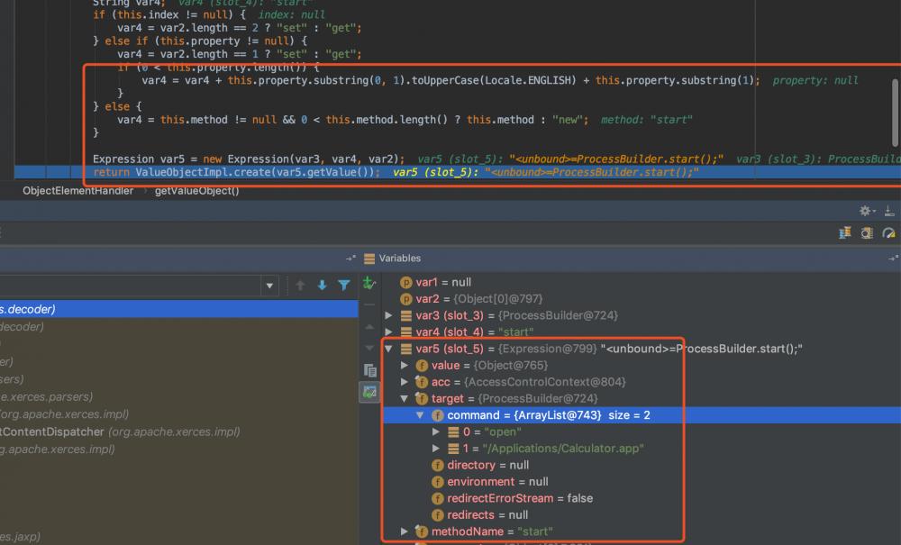Collapse the target ProcessBuilder field
The width and height of the screenshot is (901, 545).
pos(405,398)
